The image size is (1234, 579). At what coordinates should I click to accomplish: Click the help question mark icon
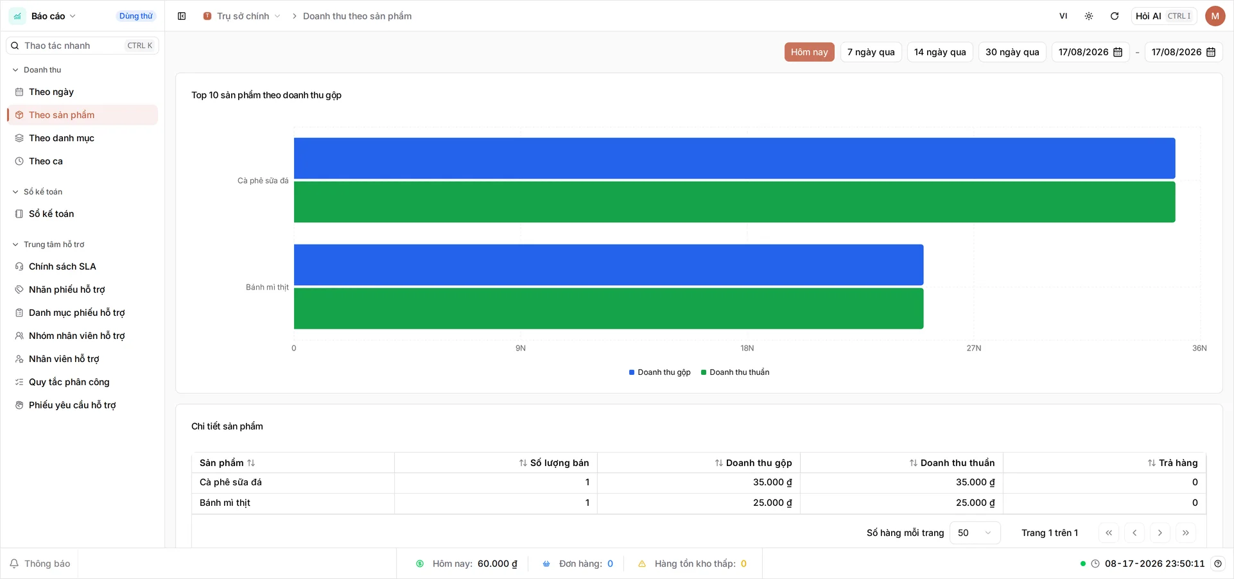tap(1218, 564)
